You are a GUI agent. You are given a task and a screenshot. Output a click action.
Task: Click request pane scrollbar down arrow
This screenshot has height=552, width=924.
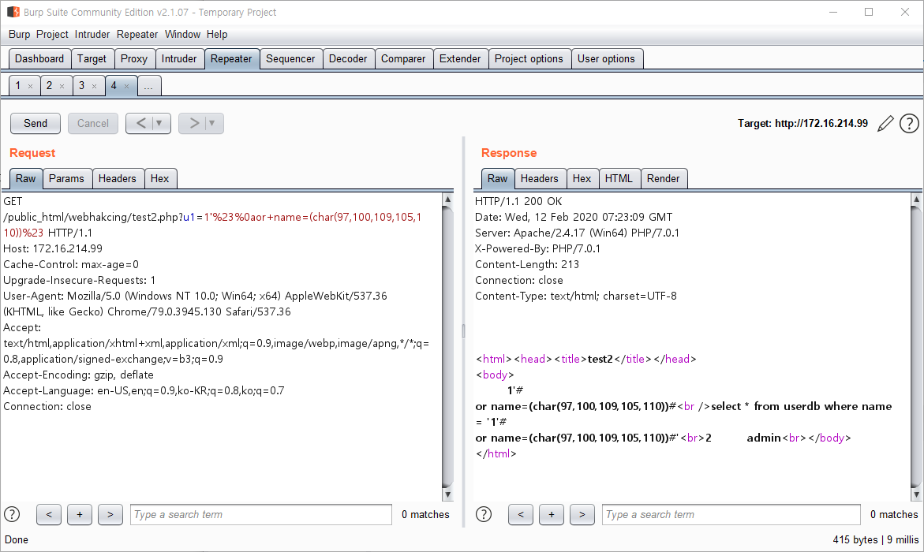tap(448, 495)
